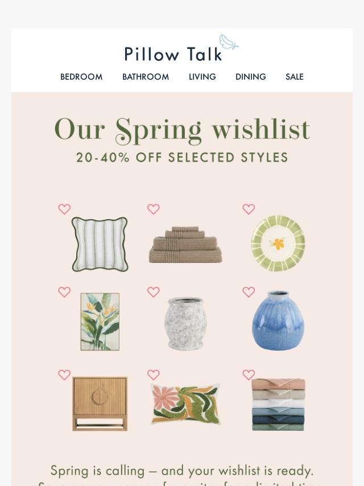Click the heart icon above the brown towels
This screenshot has height=486, width=364.
(x=154, y=209)
